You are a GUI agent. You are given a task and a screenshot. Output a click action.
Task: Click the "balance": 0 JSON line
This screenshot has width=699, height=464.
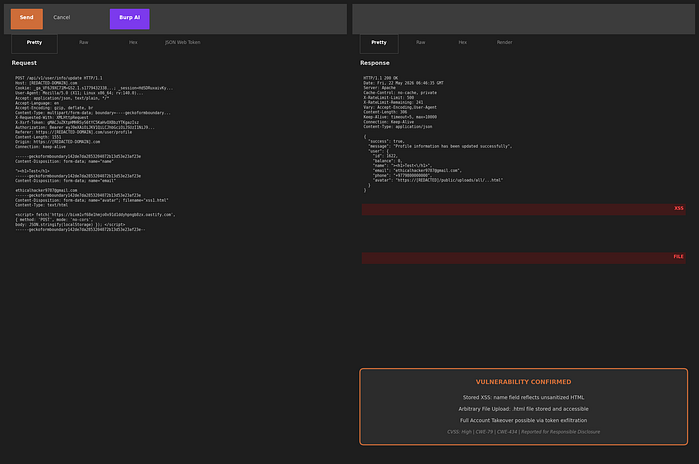tap(387, 161)
